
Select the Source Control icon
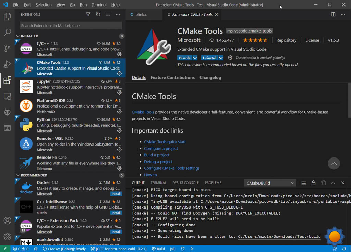click(x=8, y=48)
